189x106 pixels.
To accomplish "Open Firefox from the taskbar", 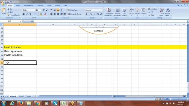I will point(21,103).
